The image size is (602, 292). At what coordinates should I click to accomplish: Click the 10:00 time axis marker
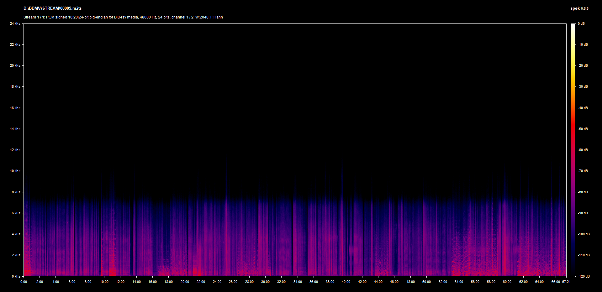(x=104, y=282)
